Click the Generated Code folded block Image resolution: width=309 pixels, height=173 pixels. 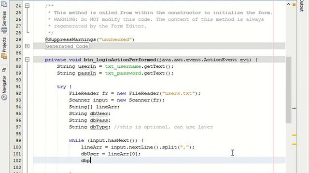click(x=67, y=46)
